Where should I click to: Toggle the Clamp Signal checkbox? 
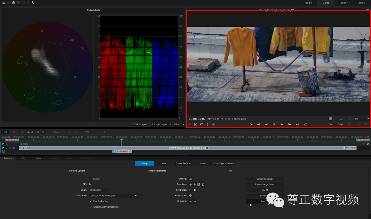[132, 124]
